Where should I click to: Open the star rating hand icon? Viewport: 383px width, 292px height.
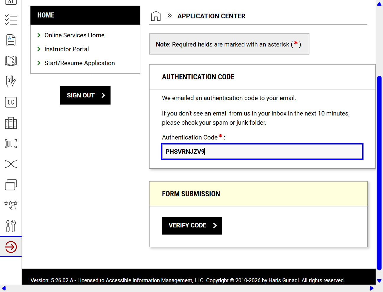[11, 205]
